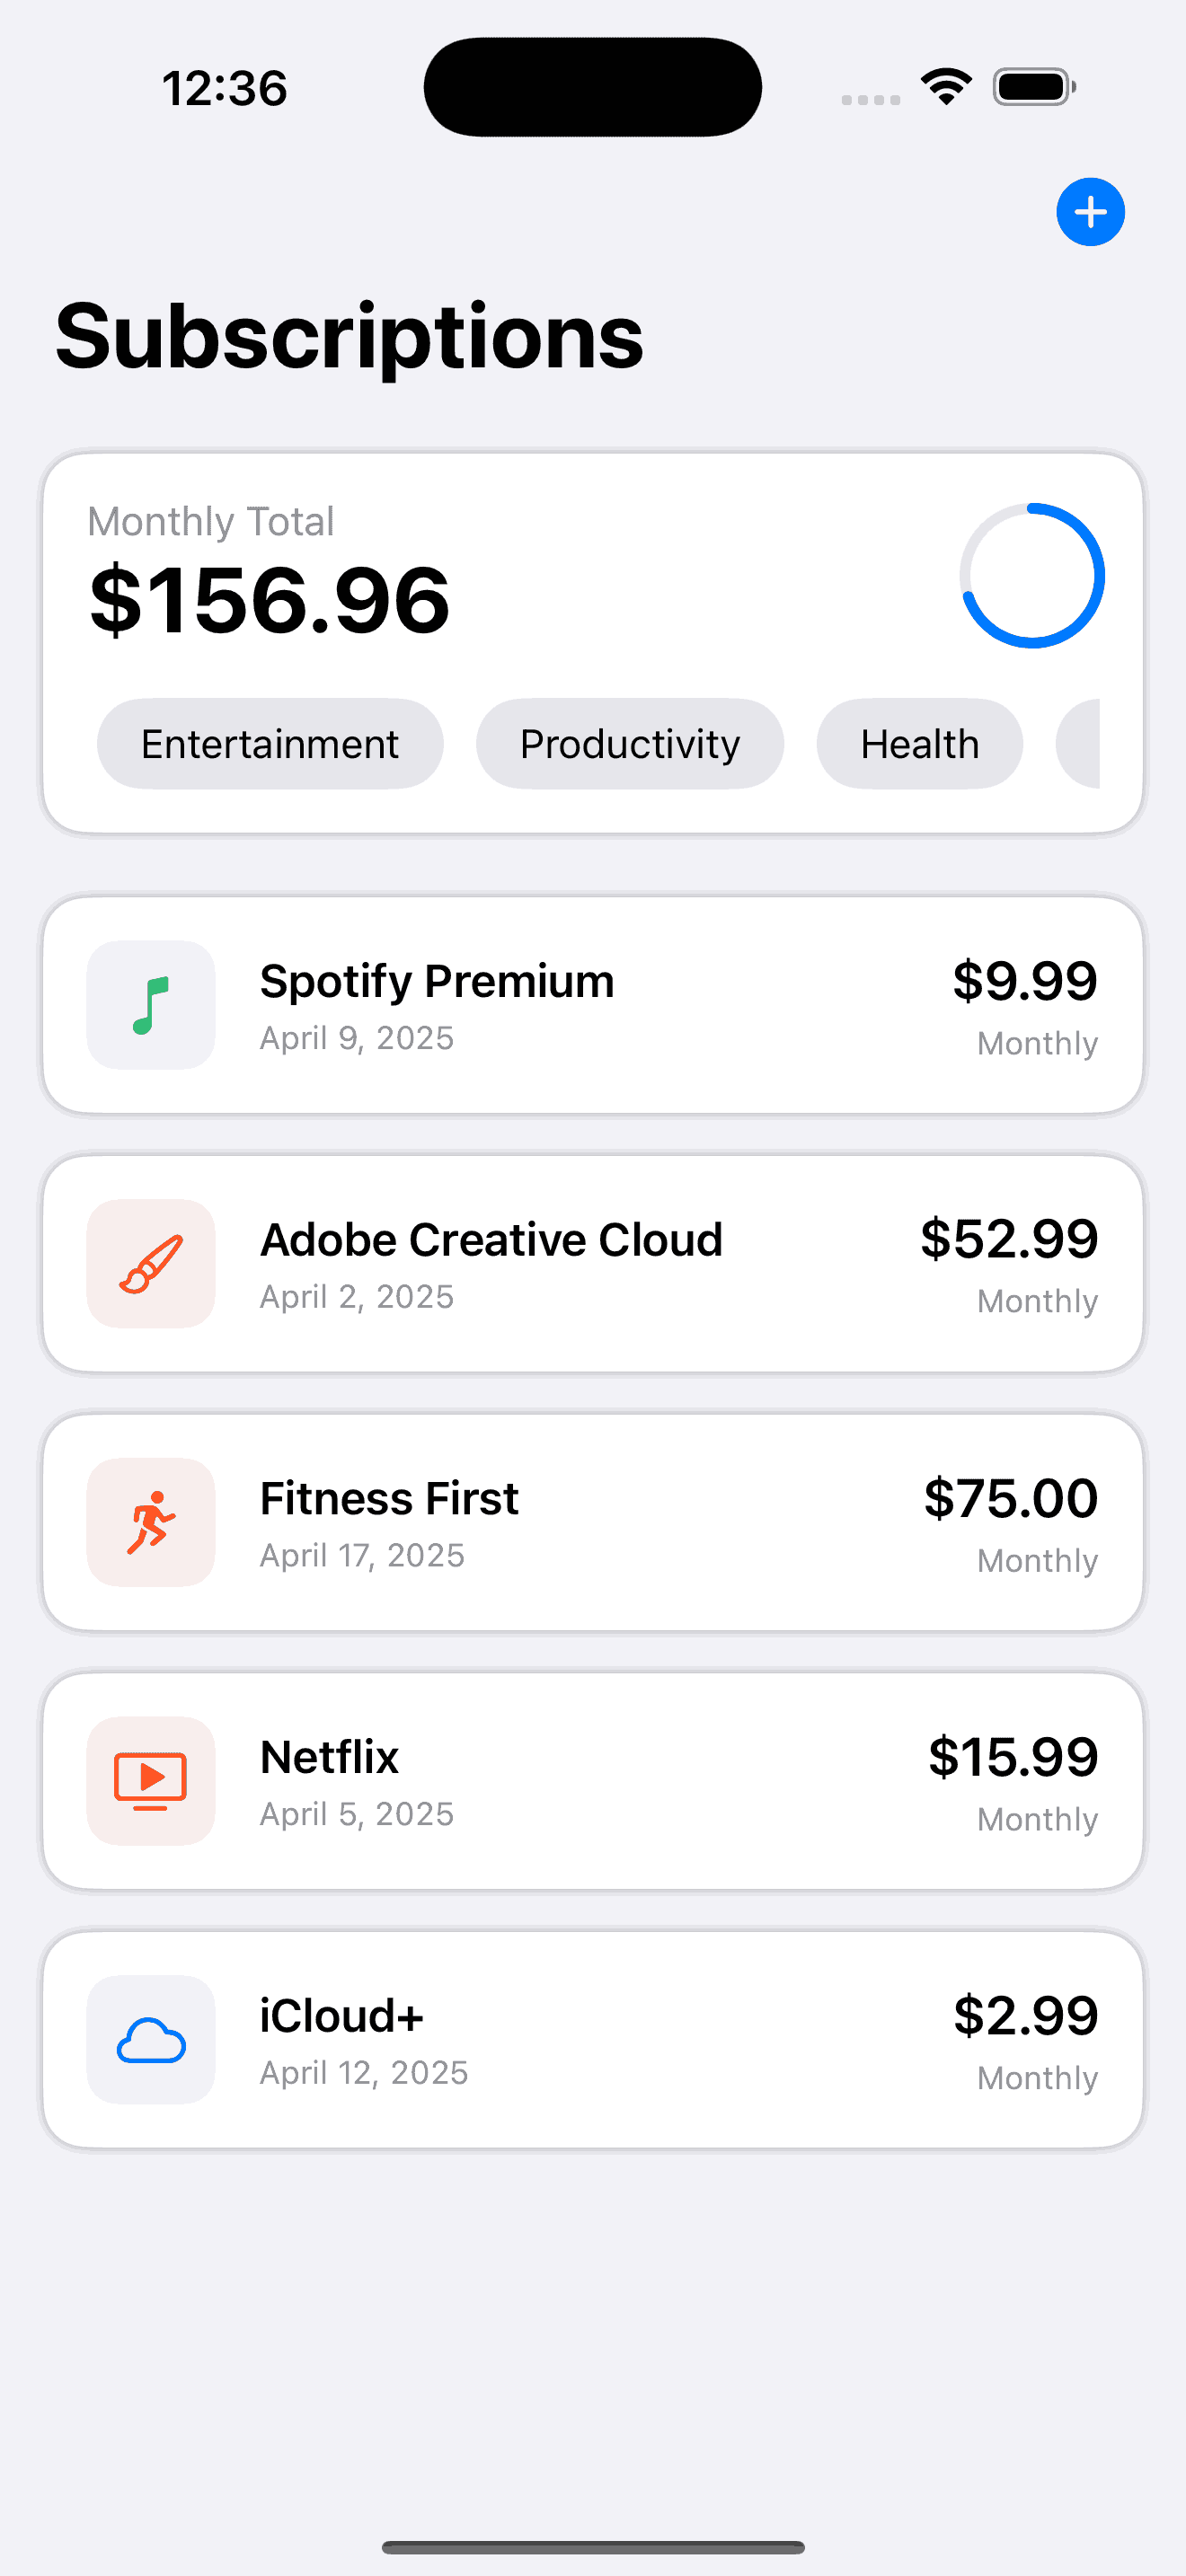The width and height of the screenshot is (1186, 2576).
Task: Select the Entertainment category chip
Action: (x=270, y=744)
